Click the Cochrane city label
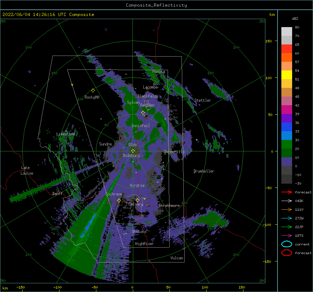 (114, 194)
